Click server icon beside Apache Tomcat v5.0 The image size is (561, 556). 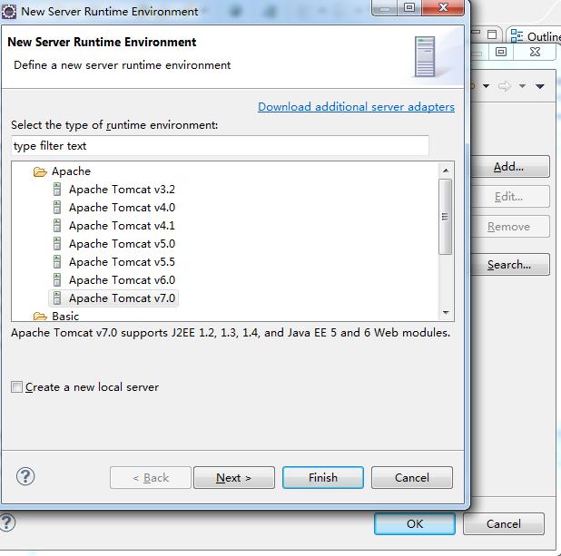57,244
